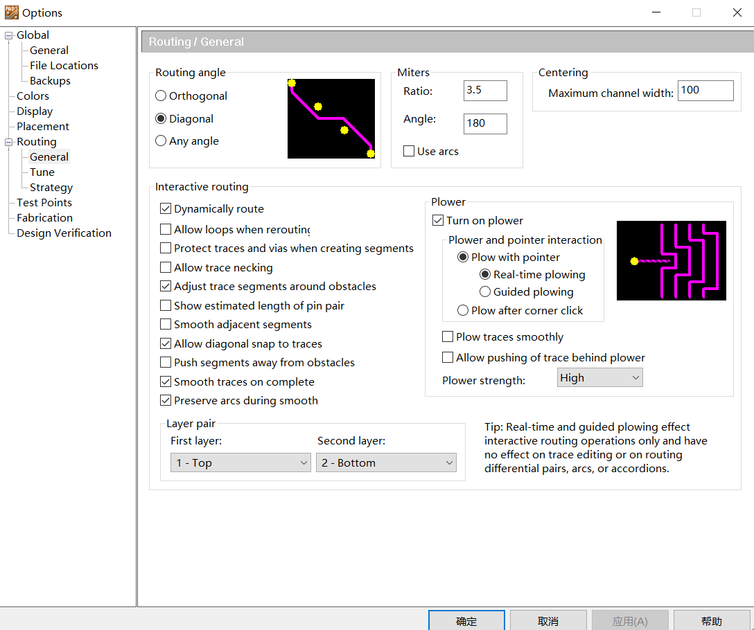This screenshot has height=630, width=754.
Task: Select Plow after corner click
Action: click(x=463, y=310)
